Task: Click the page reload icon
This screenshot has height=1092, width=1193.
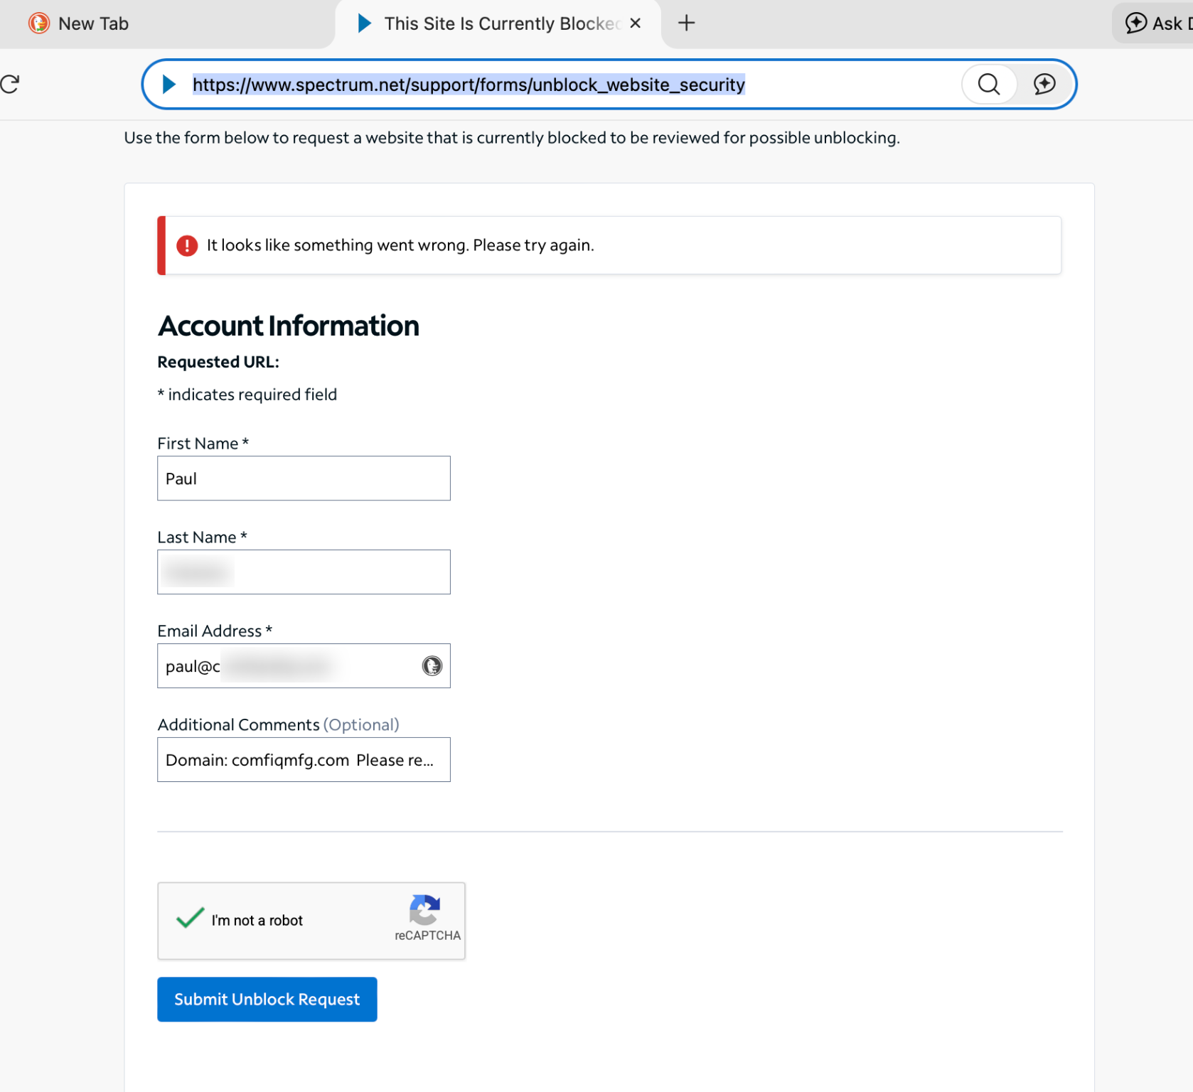Action: (9, 84)
